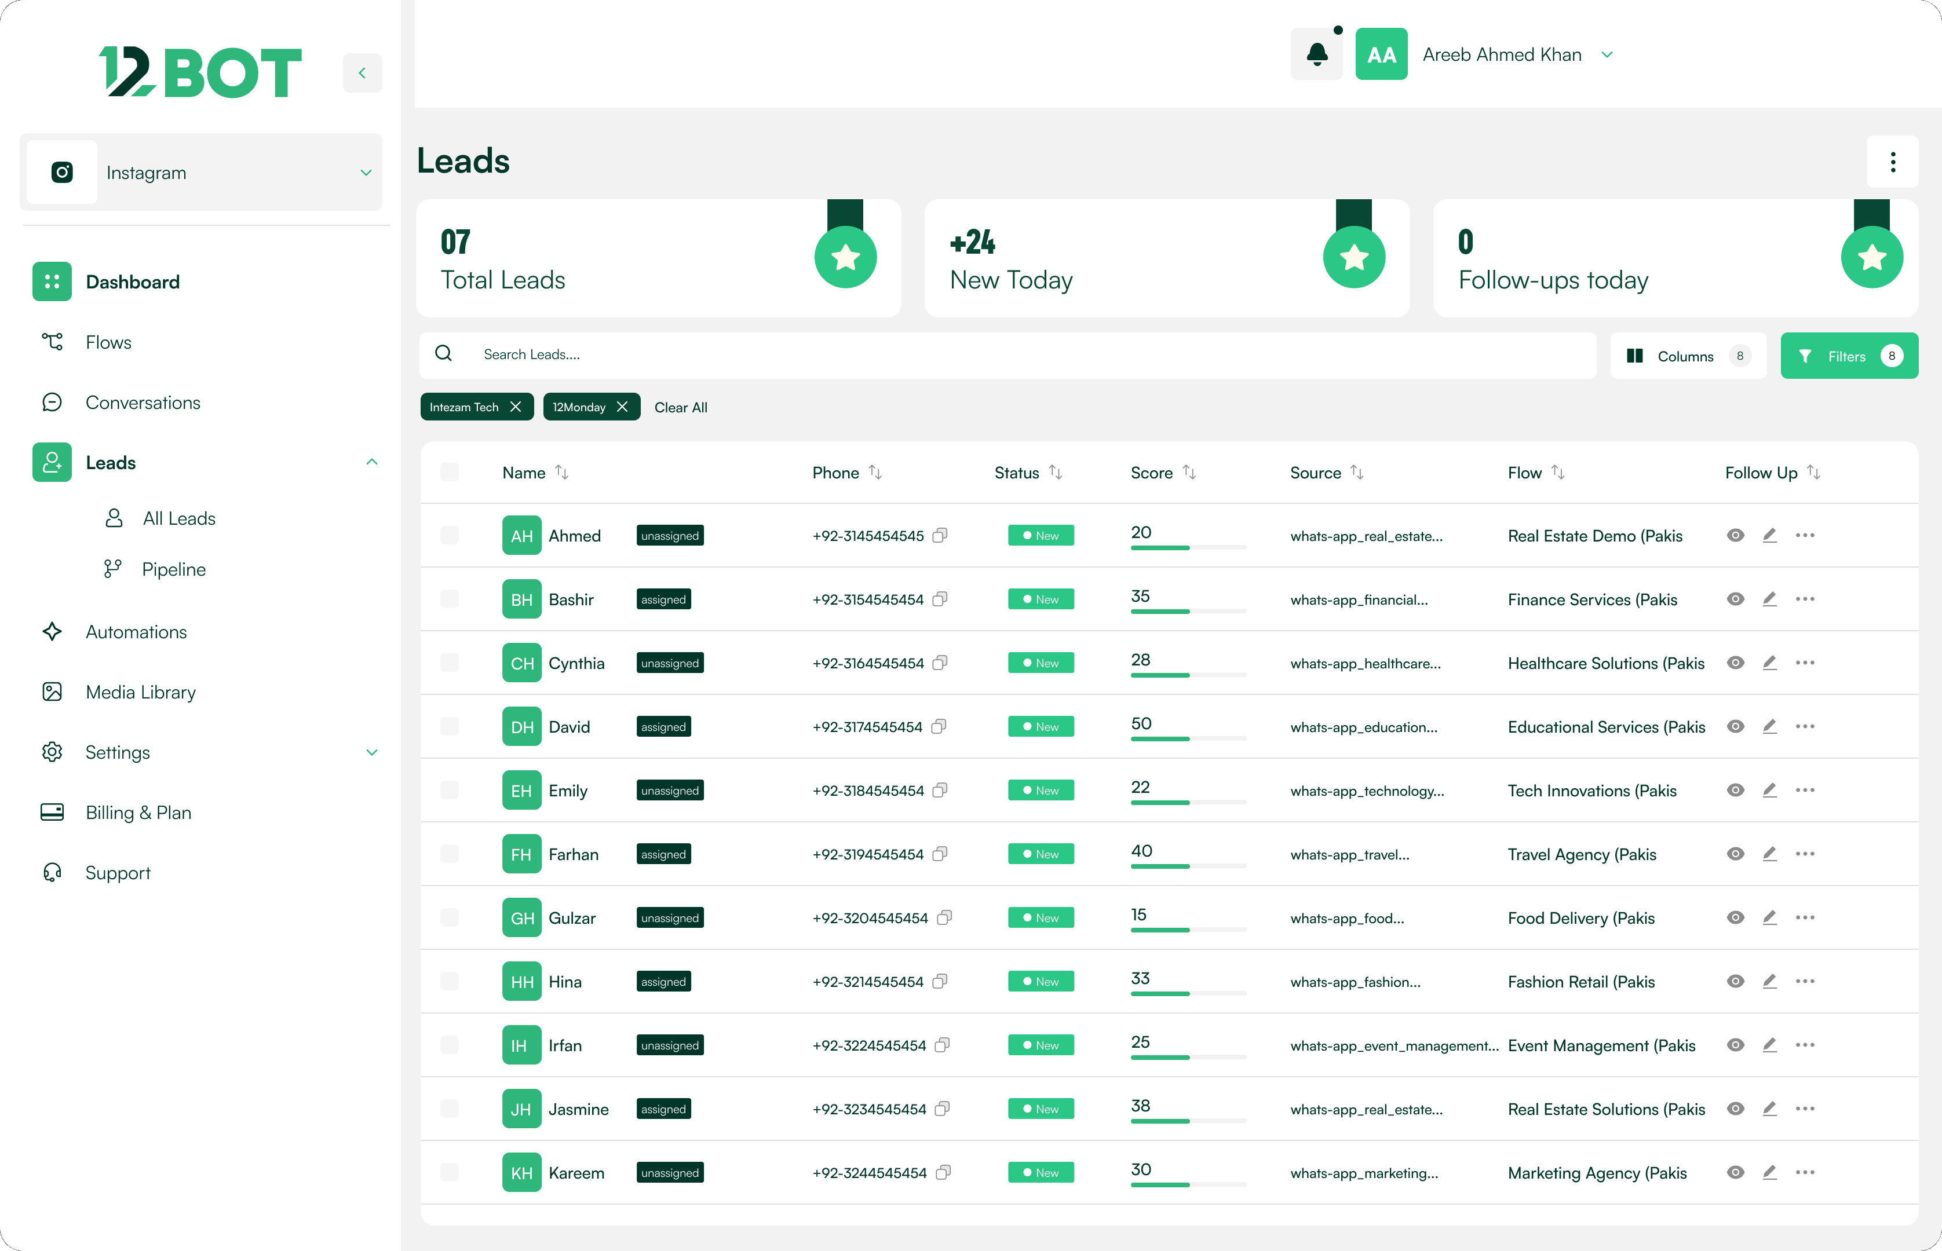
Task: Open more options for David's row
Action: (1805, 726)
